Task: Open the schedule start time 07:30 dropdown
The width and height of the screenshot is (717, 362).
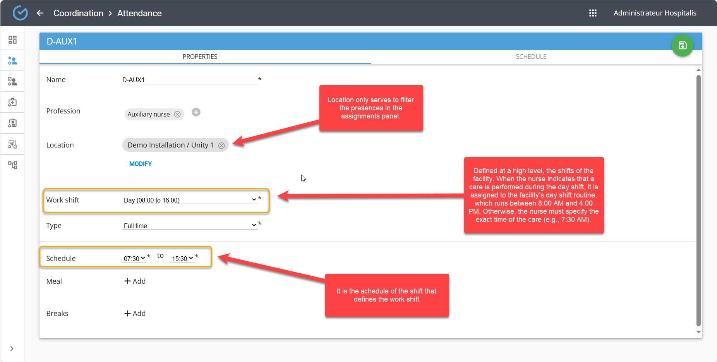Action: [x=134, y=259]
